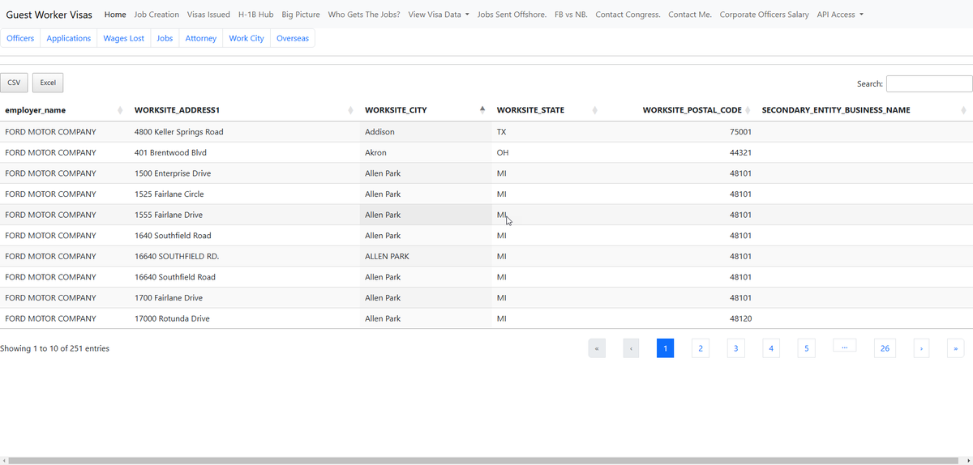Go to the first page arrow
Image resolution: width=973 pixels, height=465 pixels.
[x=597, y=348]
